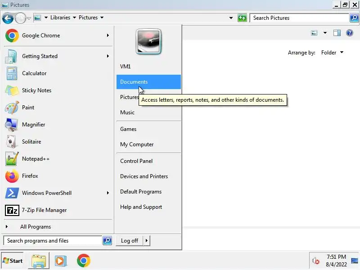Launch Getting Started from Start menu
The width and height of the screenshot is (360, 270).
point(58,56)
